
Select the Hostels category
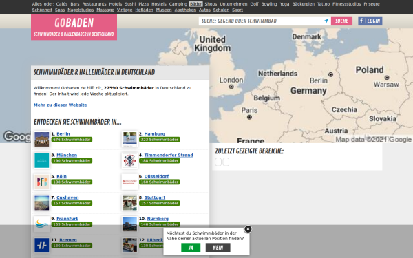click(x=159, y=4)
